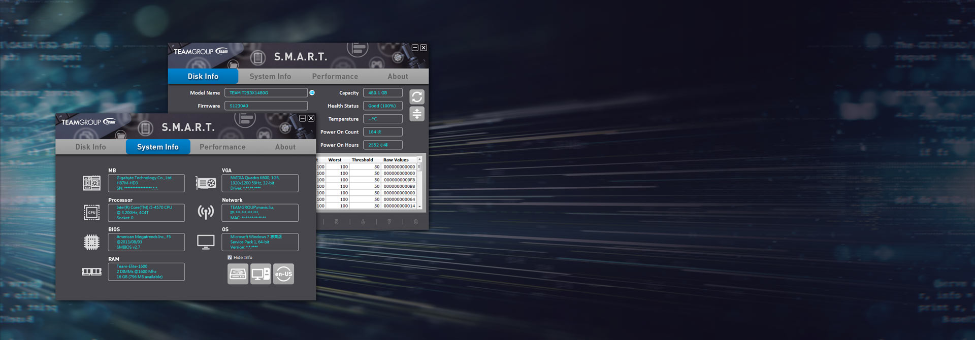Click the blue dot beside Model Name field

pos(312,93)
